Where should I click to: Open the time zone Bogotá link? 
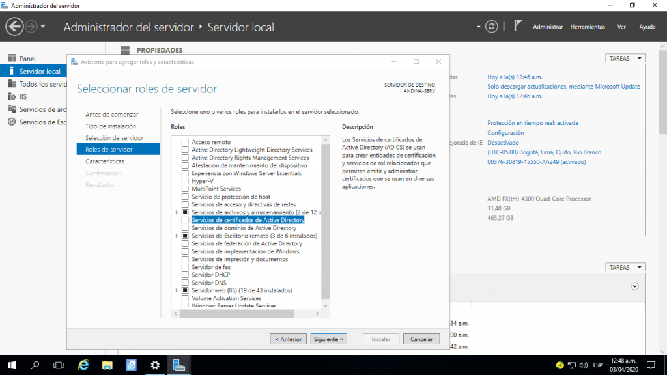pyautogui.click(x=544, y=152)
